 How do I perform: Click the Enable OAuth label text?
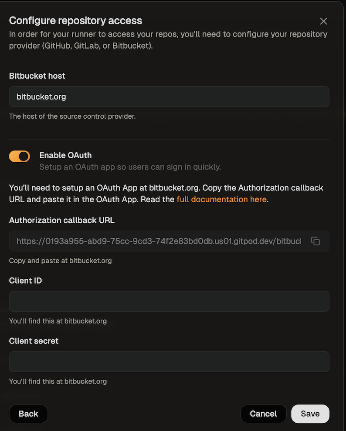point(65,155)
